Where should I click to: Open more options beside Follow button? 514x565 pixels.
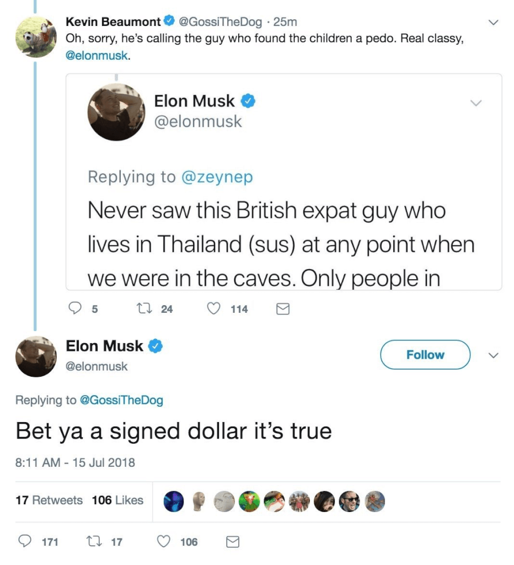click(x=494, y=355)
